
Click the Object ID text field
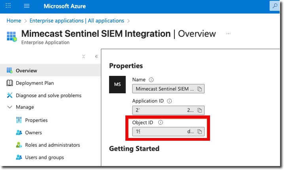coord(164,131)
